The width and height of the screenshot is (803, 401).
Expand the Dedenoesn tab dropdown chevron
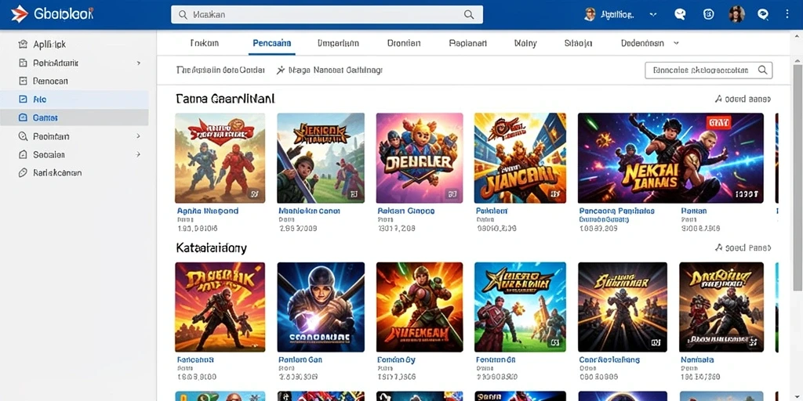676,44
